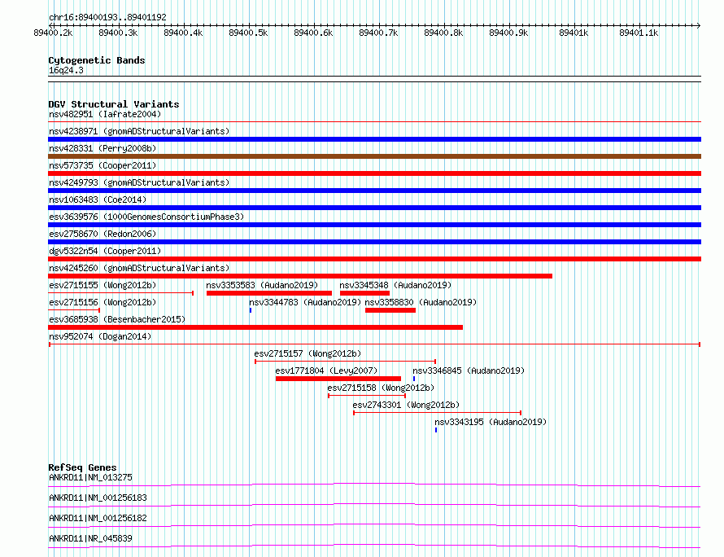Click ANKRD11|NM_001256182 transcript label
Viewport: 724px width, 557px height.
coord(98,518)
